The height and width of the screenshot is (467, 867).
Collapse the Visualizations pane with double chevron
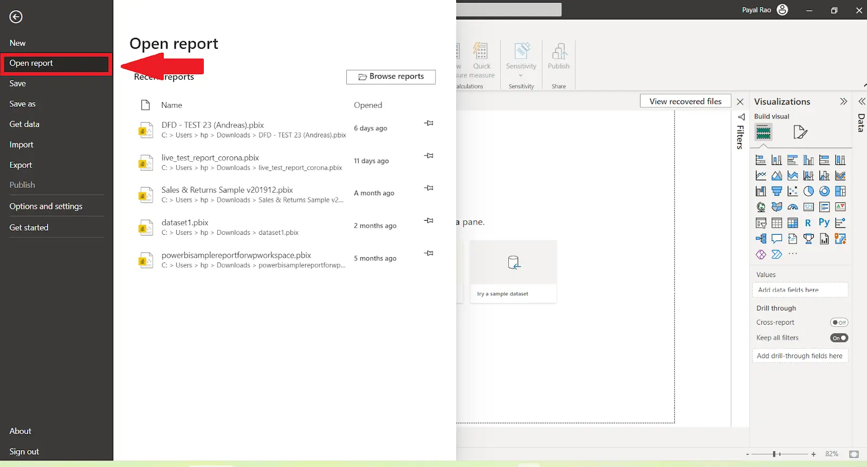coord(843,102)
